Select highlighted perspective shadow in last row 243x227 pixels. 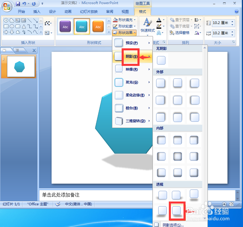tap(177, 211)
